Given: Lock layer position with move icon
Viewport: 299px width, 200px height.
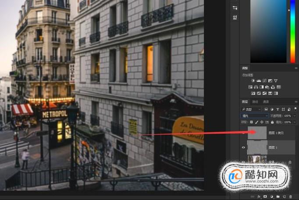Looking at the screenshot, I should (262, 122).
